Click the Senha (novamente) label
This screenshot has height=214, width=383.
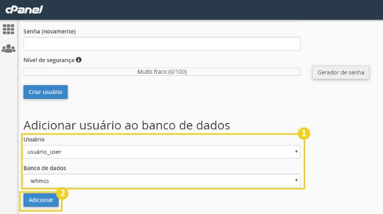(x=50, y=31)
